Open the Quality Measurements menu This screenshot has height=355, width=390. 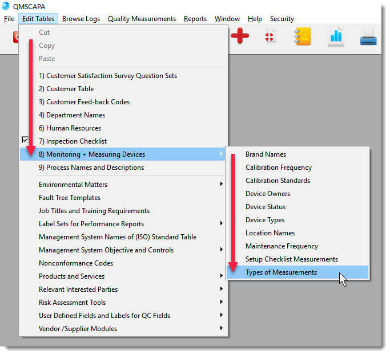click(142, 19)
